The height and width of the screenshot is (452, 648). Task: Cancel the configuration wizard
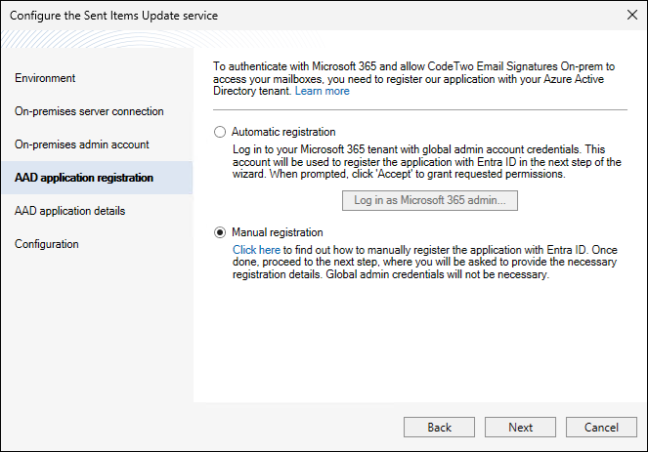(x=602, y=428)
